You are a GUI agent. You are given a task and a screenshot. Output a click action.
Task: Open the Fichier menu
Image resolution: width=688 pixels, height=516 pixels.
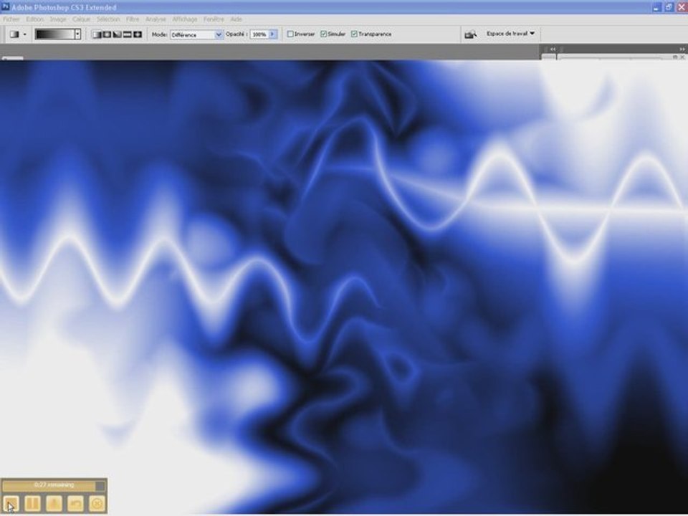11,19
